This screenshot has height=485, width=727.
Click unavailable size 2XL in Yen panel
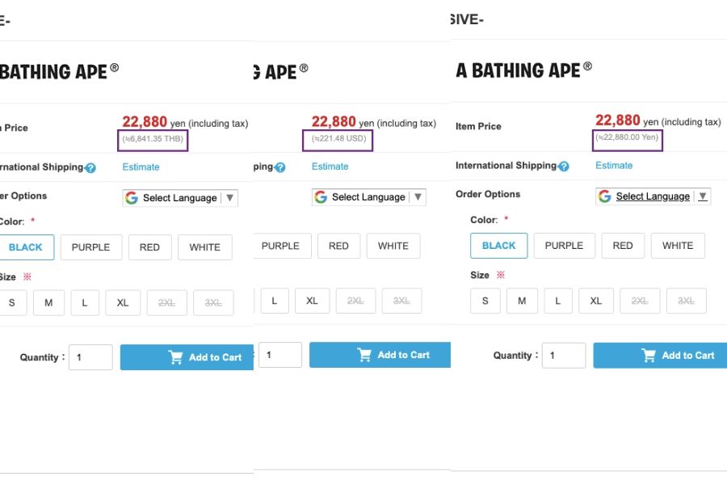640,301
